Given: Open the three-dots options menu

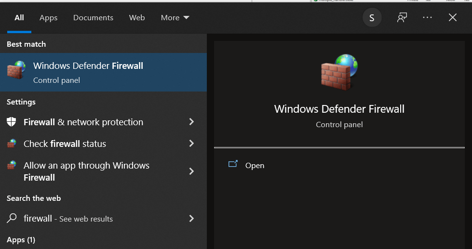Looking at the screenshot, I should (427, 18).
